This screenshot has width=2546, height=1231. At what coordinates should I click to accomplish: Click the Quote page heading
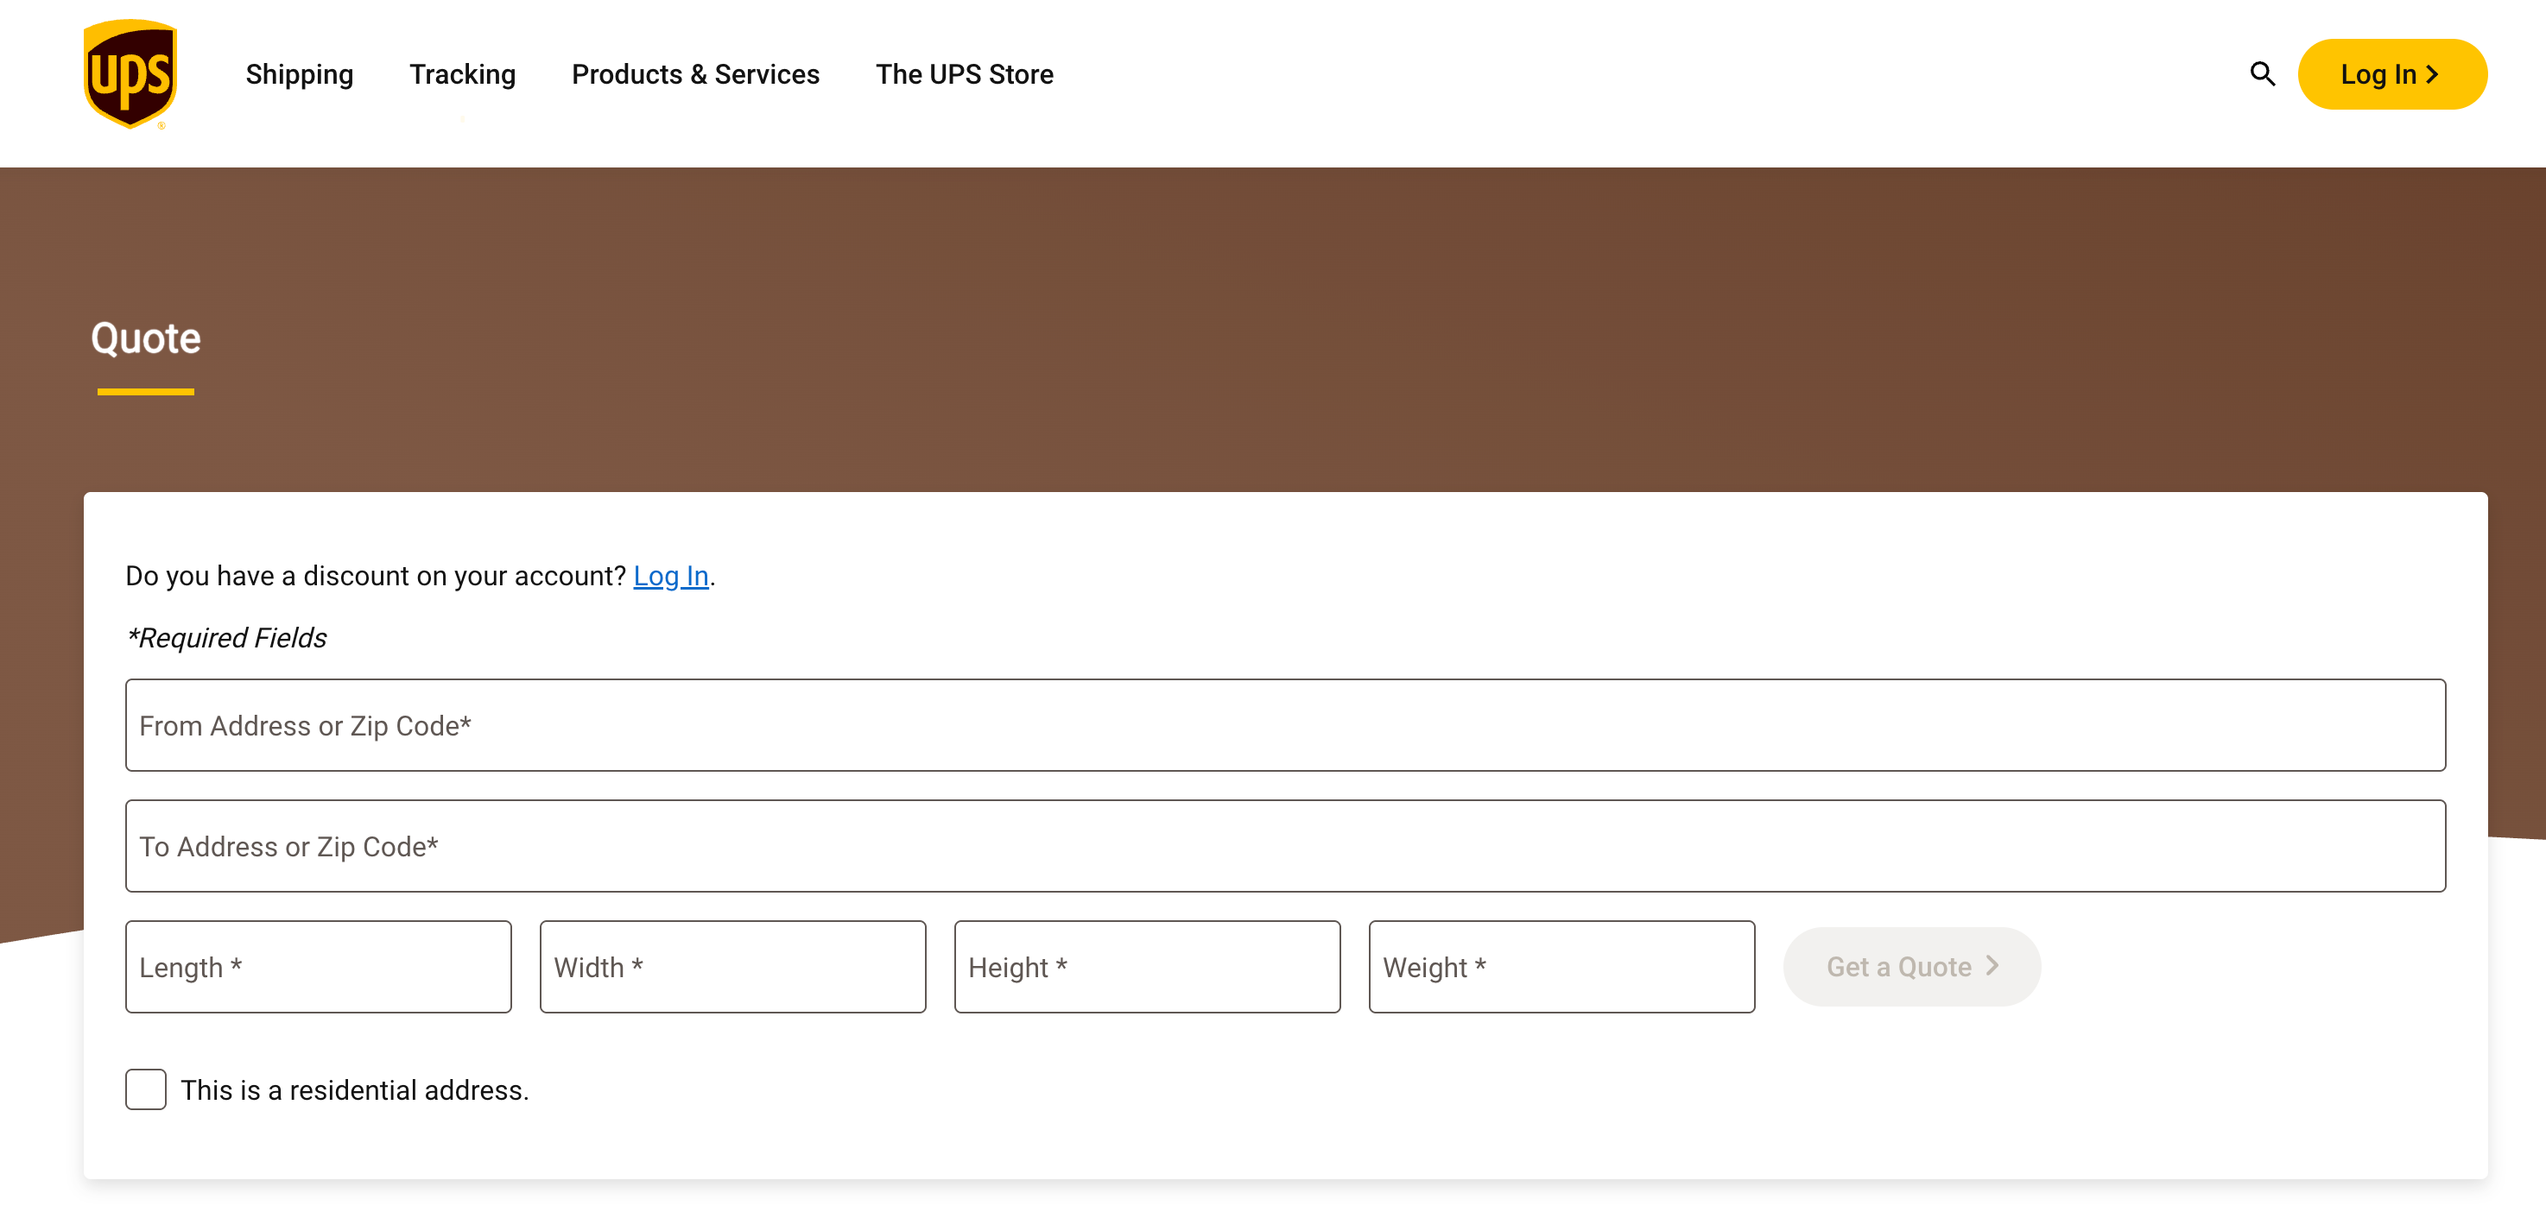(146, 338)
